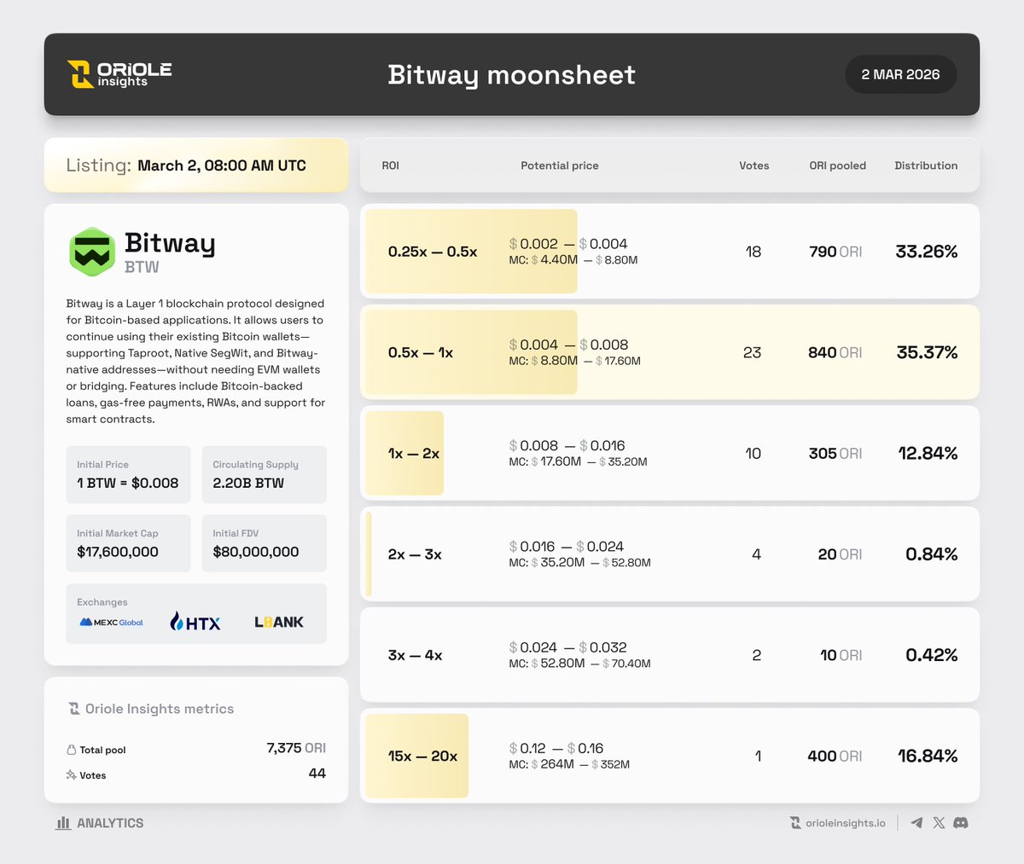
Task: Click the 0.25x — 0.5x distribution bar
Action: [x=471, y=252]
